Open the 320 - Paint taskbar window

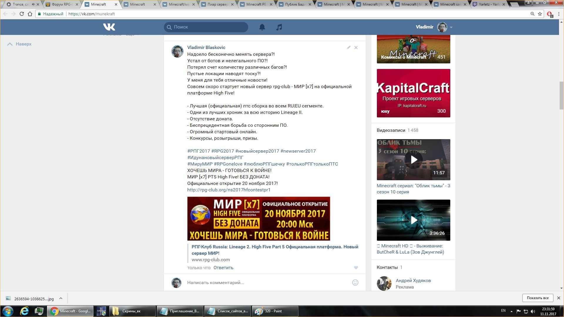(x=275, y=311)
